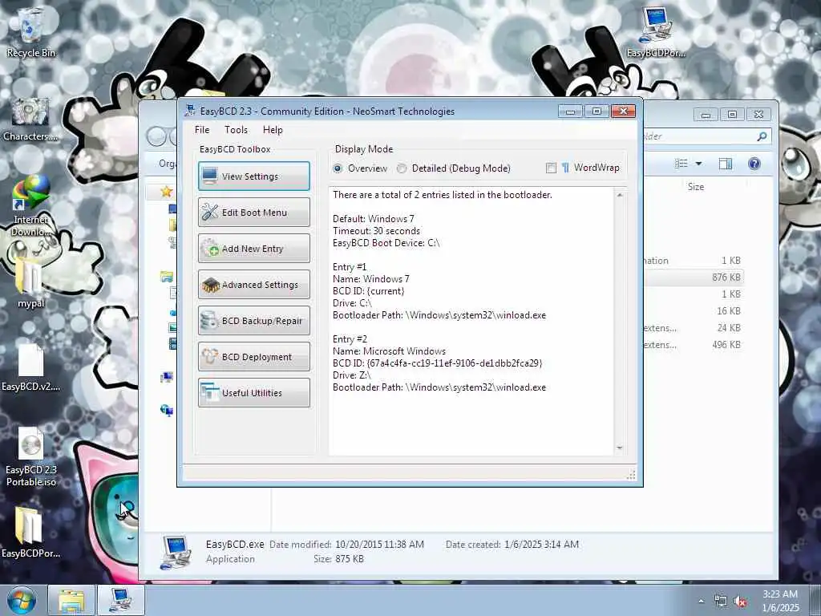Click the network icon in system tray
This screenshot has width=821, height=616.
coord(721,602)
